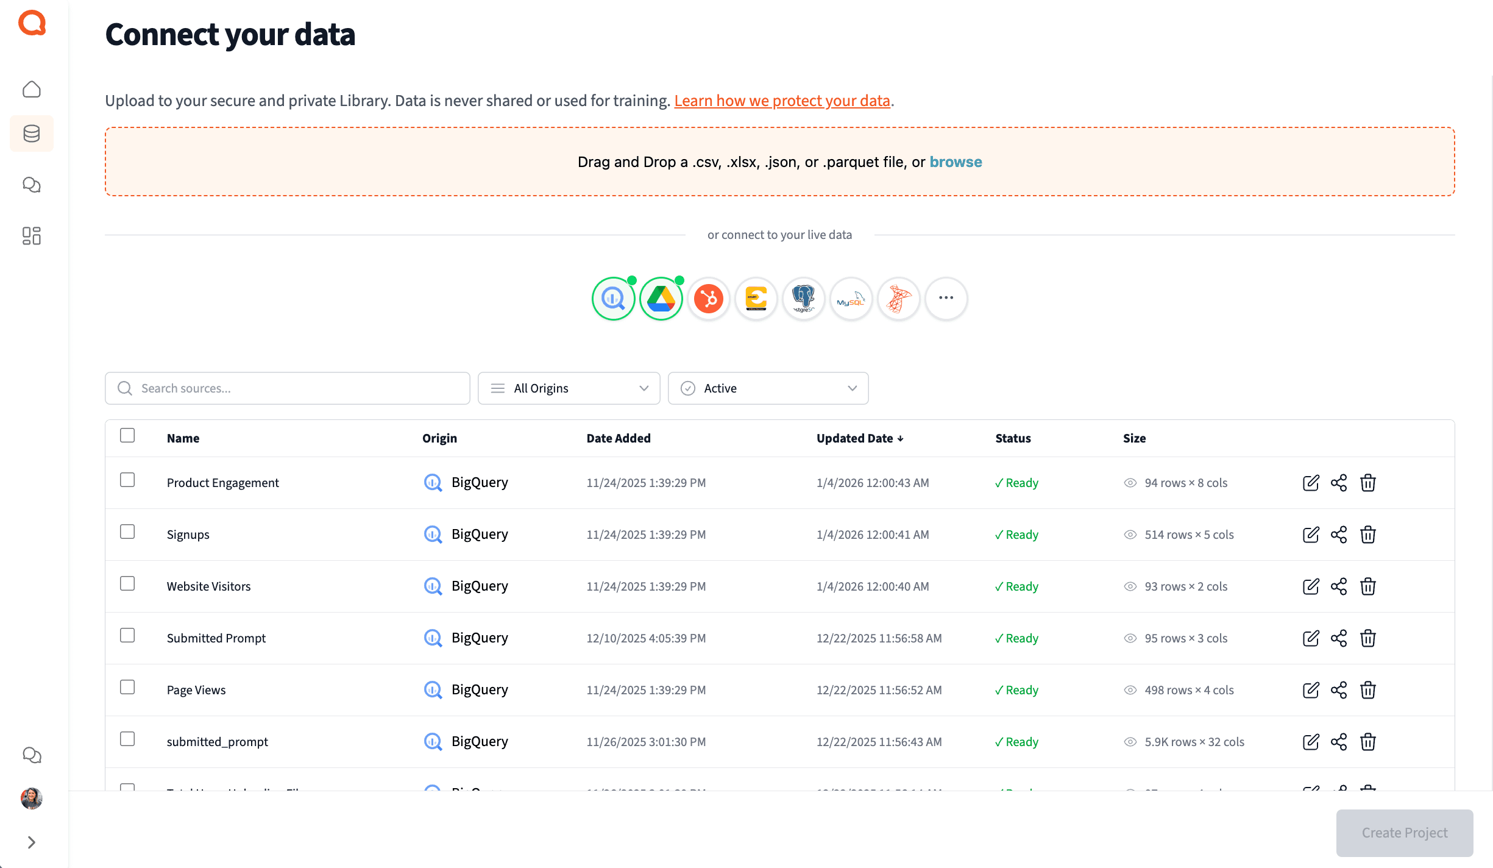Open the Google Drive connector
This screenshot has height=868, width=1493.
pos(661,299)
